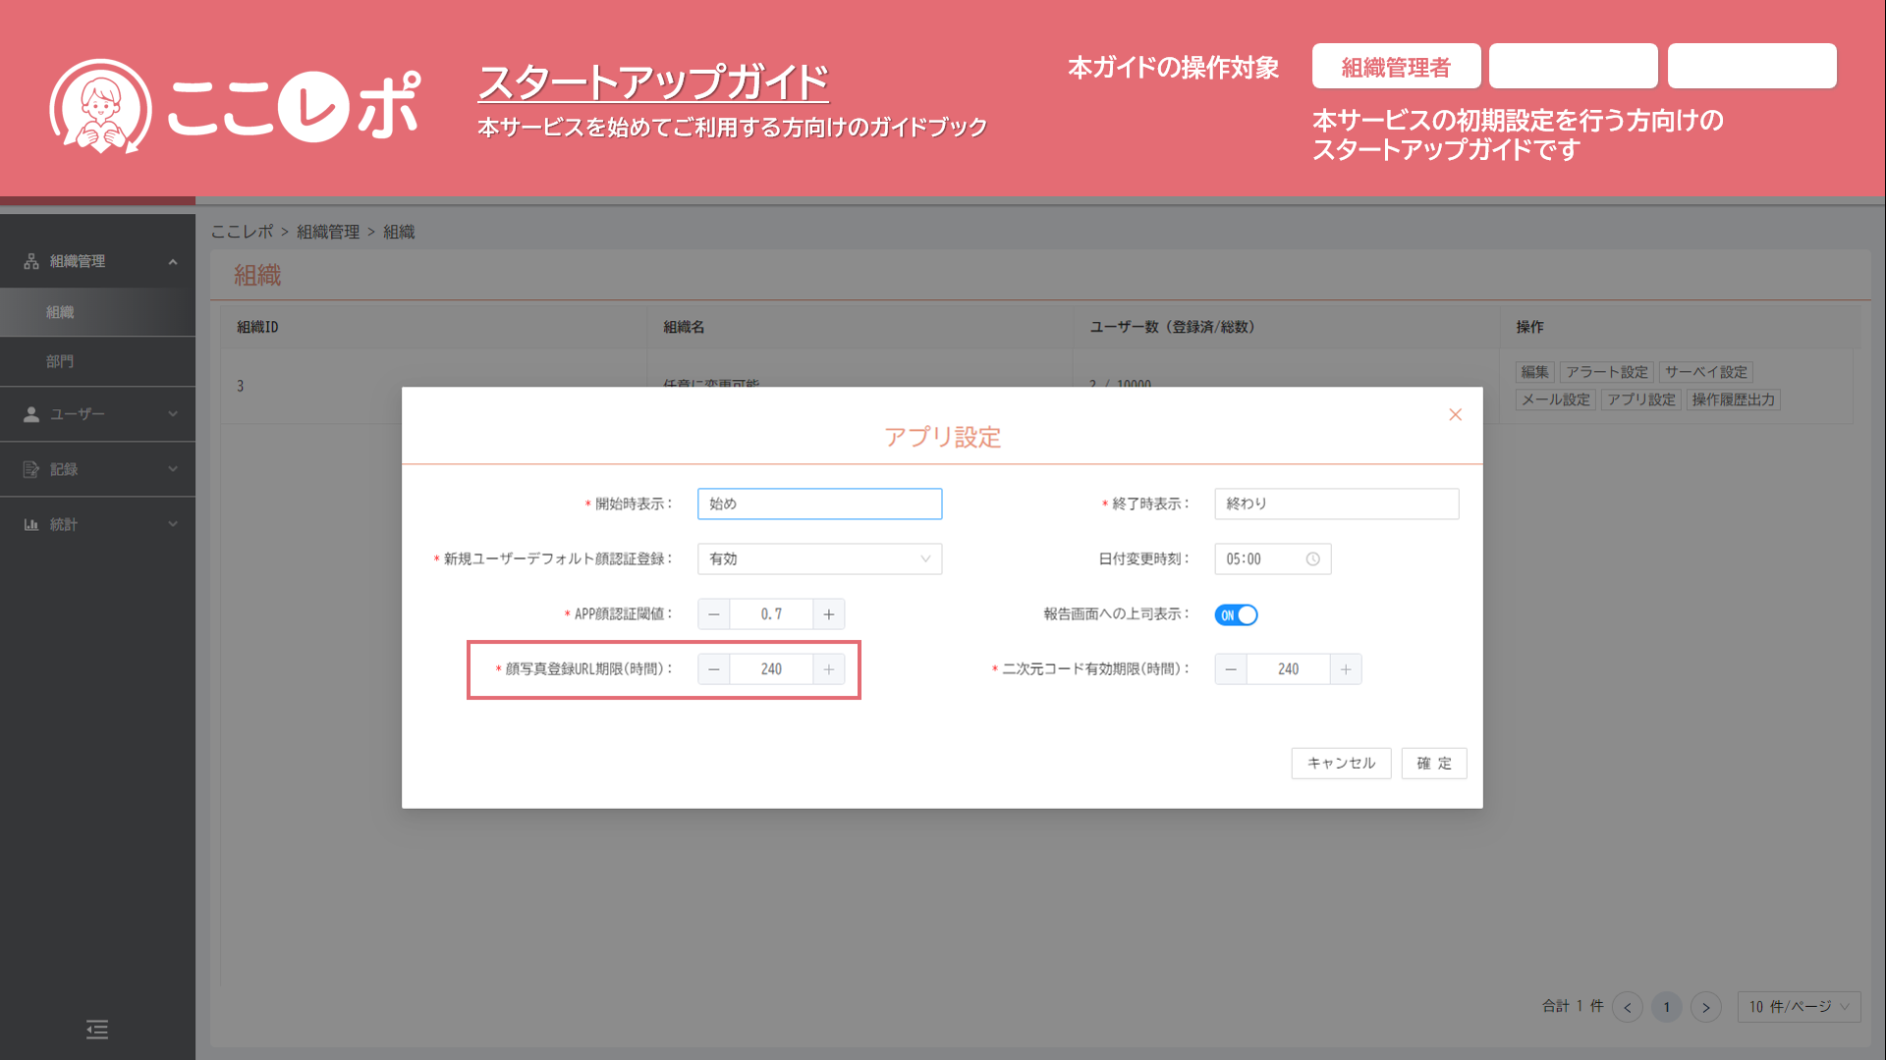Click the 確定 button
The height and width of the screenshot is (1060, 1886).
pos(1433,764)
